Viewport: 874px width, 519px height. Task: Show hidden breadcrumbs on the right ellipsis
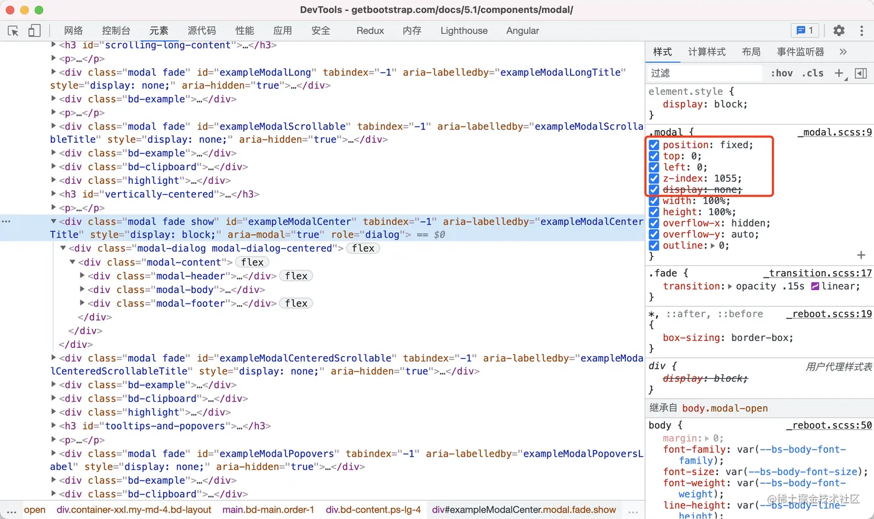[633, 510]
